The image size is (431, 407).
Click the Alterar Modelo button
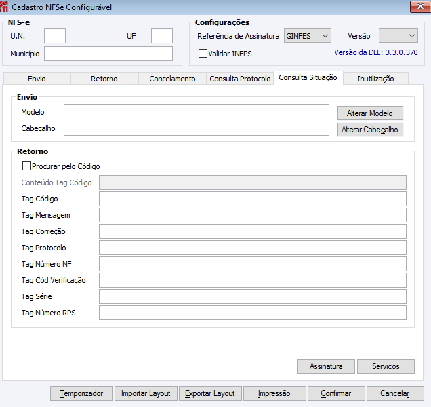pyautogui.click(x=370, y=113)
